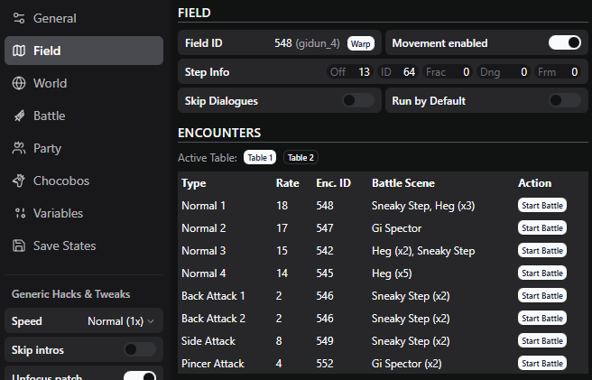592x380 pixels.
Task: Click the Battle sword icon
Action: 19,116
